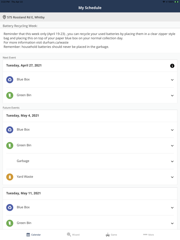Tap the Blue Box icon for May 11

point(10,207)
